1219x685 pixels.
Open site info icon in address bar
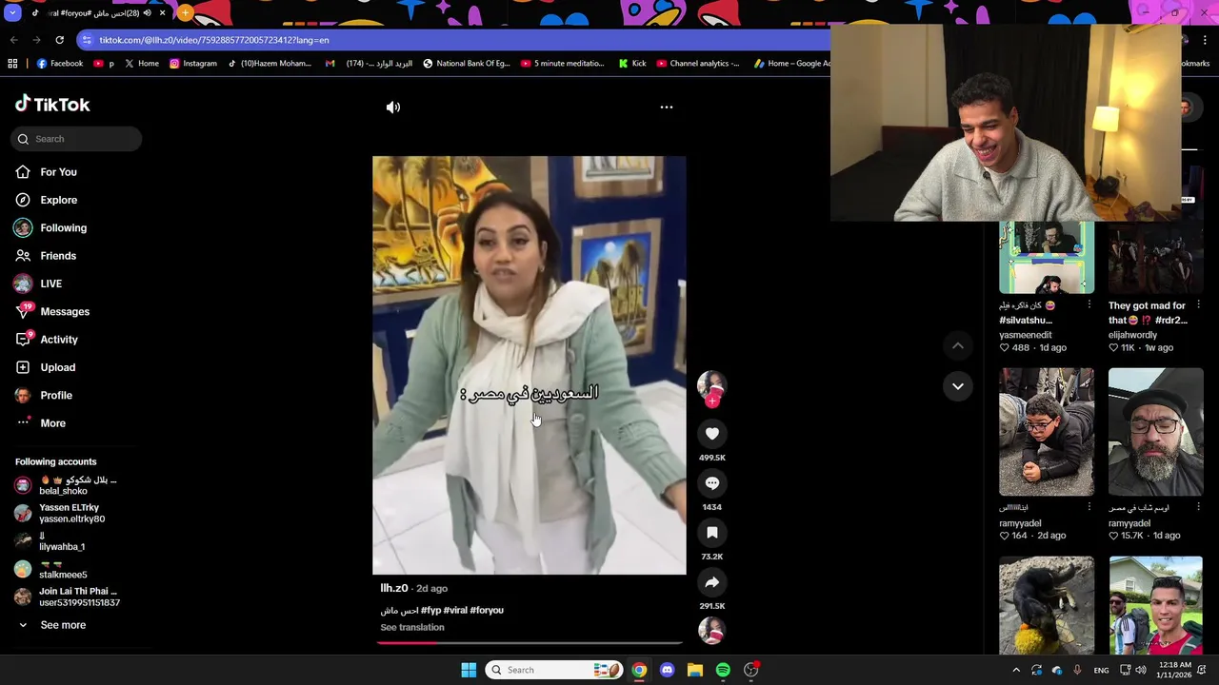87,40
